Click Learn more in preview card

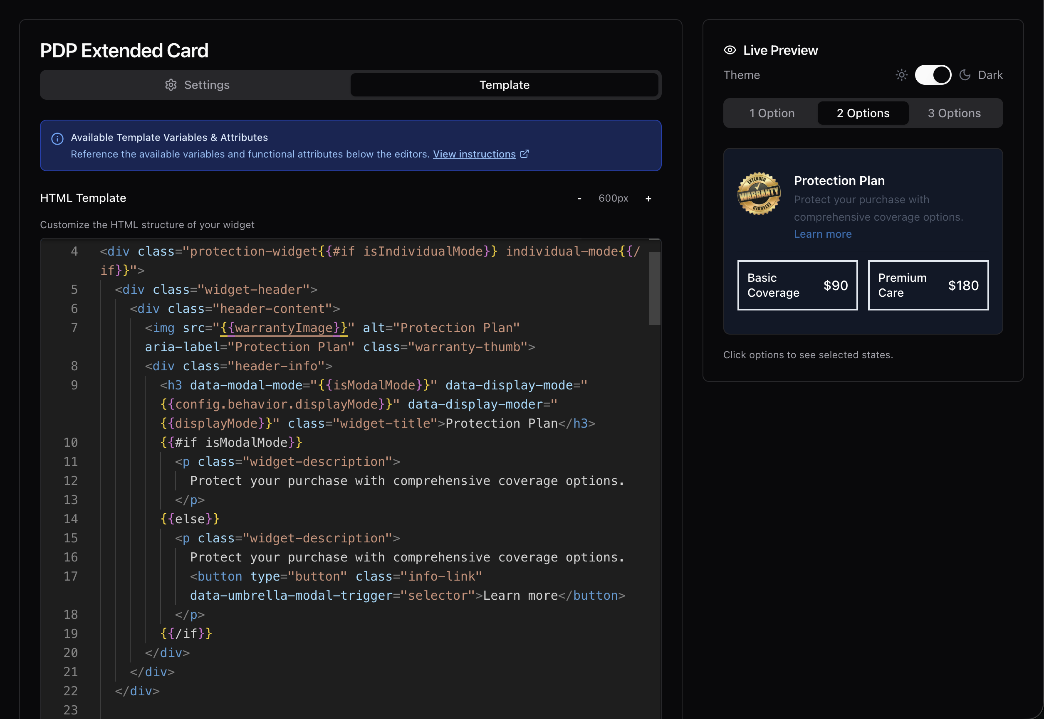[x=823, y=234]
